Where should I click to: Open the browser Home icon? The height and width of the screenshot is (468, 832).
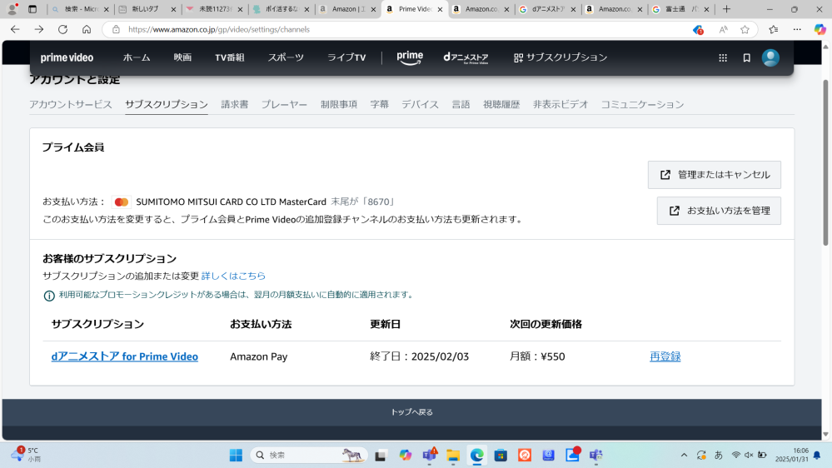coord(87,30)
